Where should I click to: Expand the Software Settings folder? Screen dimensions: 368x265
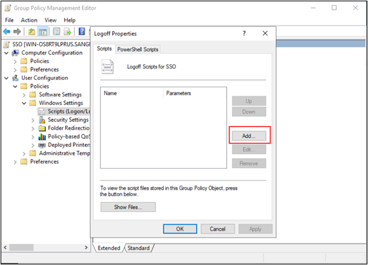(24, 95)
